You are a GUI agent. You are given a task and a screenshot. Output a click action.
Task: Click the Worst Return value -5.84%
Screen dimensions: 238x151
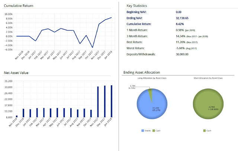point(180,48)
